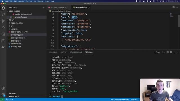The image size is (180, 101).
Task: Open the Explorer view in activity bar
Action: click(3, 8)
